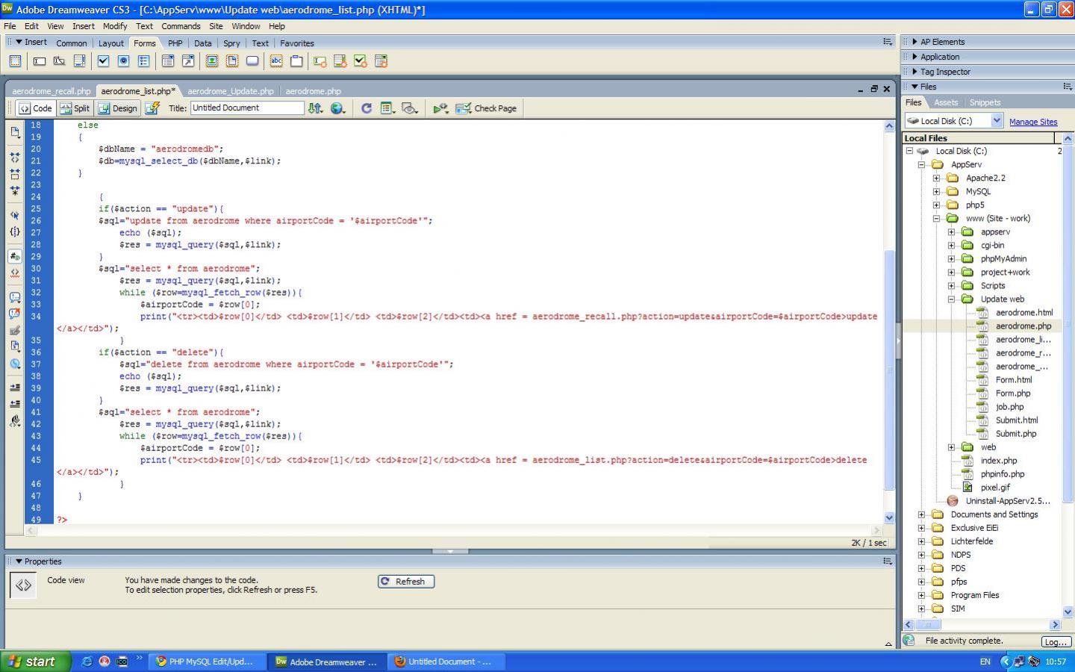Click Check Page button
Image resolution: width=1075 pixels, height=672 pixels.
click(x=487, y=108)
